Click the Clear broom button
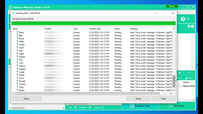 click(x=189, y=78)
